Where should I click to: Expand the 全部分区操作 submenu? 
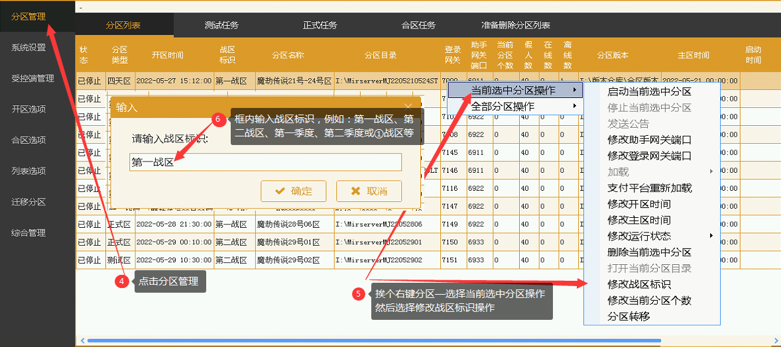[x=514, y=106]
